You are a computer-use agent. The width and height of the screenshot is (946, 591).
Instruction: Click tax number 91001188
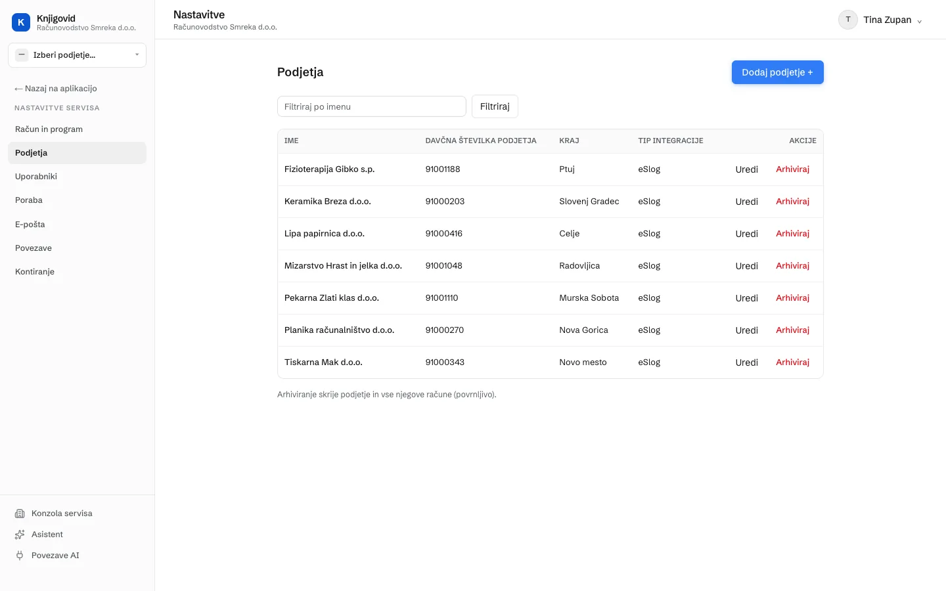click(443, 169)
